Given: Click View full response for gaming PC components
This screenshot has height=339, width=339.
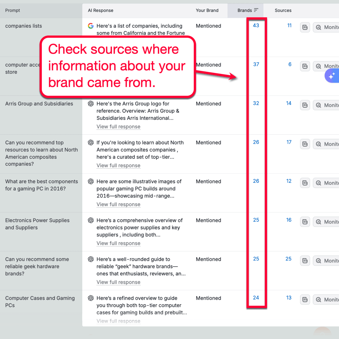Looking at the screenshot, I should point(118,204).
